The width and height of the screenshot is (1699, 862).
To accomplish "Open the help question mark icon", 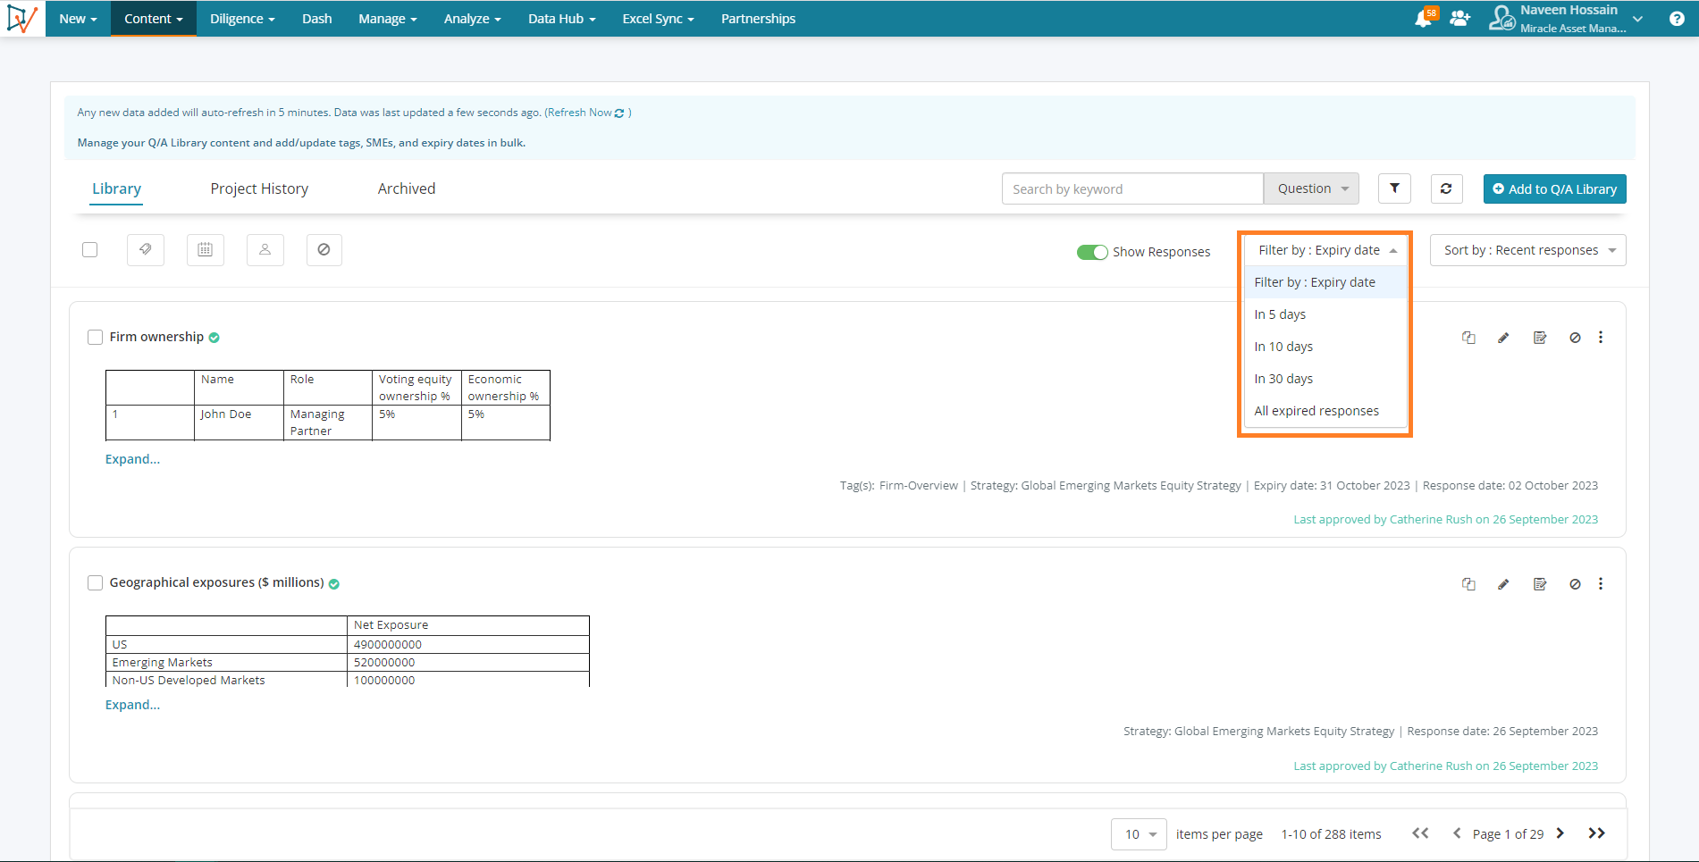I will click(1677, 19).
